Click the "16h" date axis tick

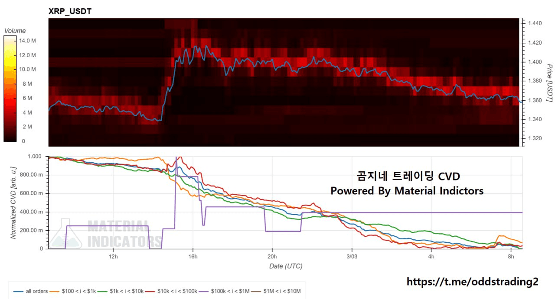tap(193, 257)
